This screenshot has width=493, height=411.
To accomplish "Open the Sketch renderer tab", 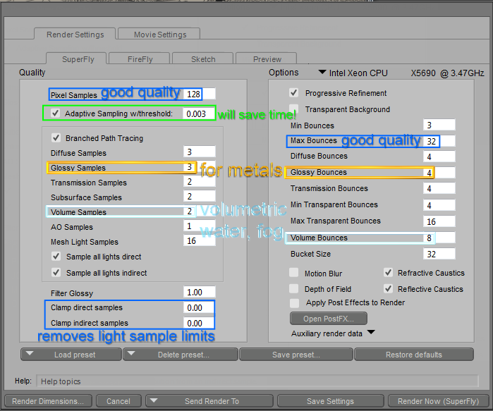I will point(203,59).
